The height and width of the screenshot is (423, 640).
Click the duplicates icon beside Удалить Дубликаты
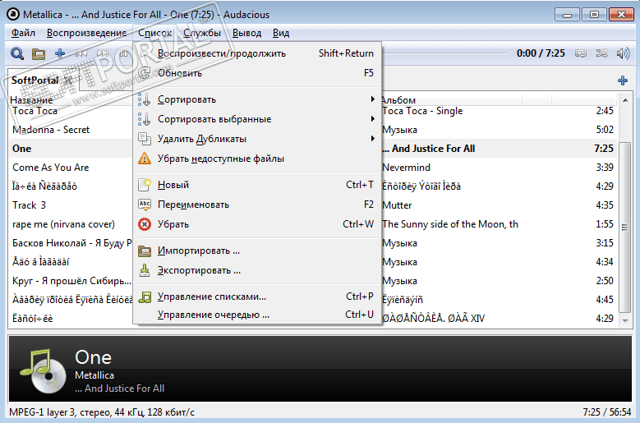tap(144, 139)
